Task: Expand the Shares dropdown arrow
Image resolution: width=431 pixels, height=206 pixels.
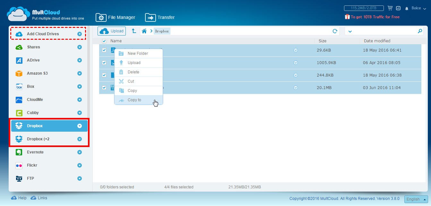Action: pyautogui.click(x=80, y=47)
